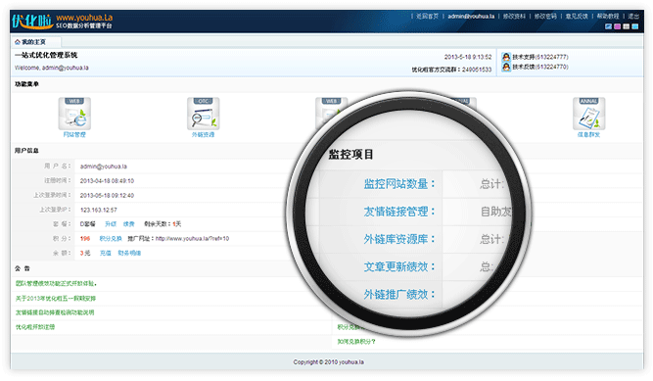
Task: Click the red points value 196
Action: pyautogui.click(x=85, y=238)
